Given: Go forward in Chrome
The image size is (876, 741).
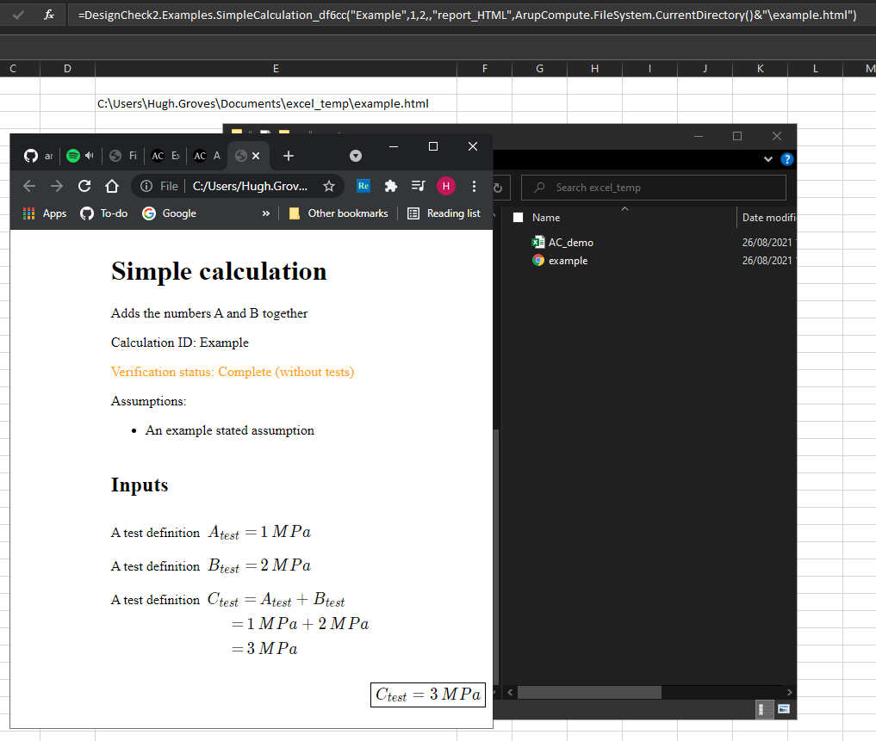Looking at the screenshot, I should (x=57, y=186).
